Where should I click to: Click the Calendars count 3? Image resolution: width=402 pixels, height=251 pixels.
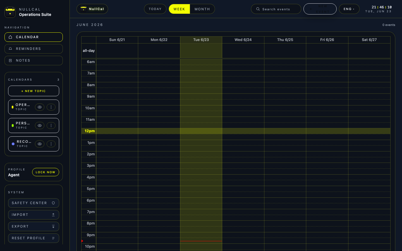click(x=58, y=80)
